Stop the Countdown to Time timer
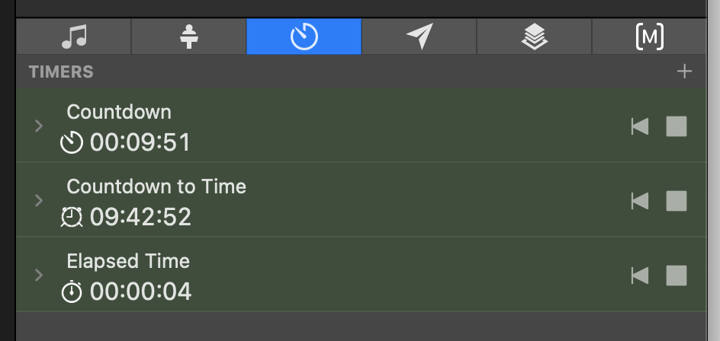Viewport: 720px width, 341px height. (x=677, y=201)
